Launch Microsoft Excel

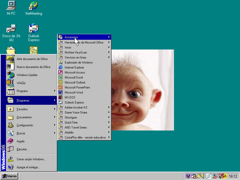coord(84,77)
